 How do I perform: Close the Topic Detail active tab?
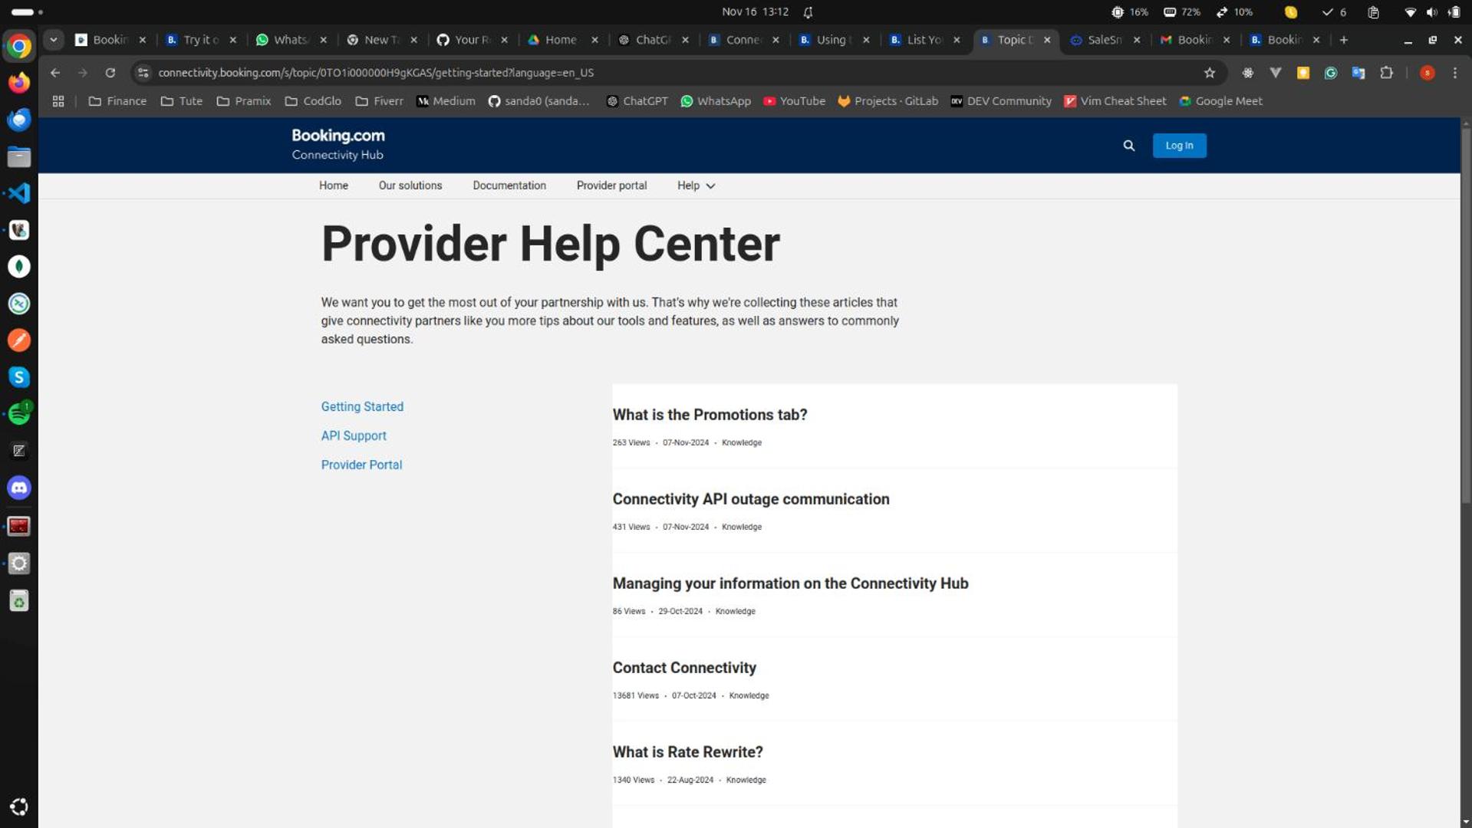click(1047, 40)
